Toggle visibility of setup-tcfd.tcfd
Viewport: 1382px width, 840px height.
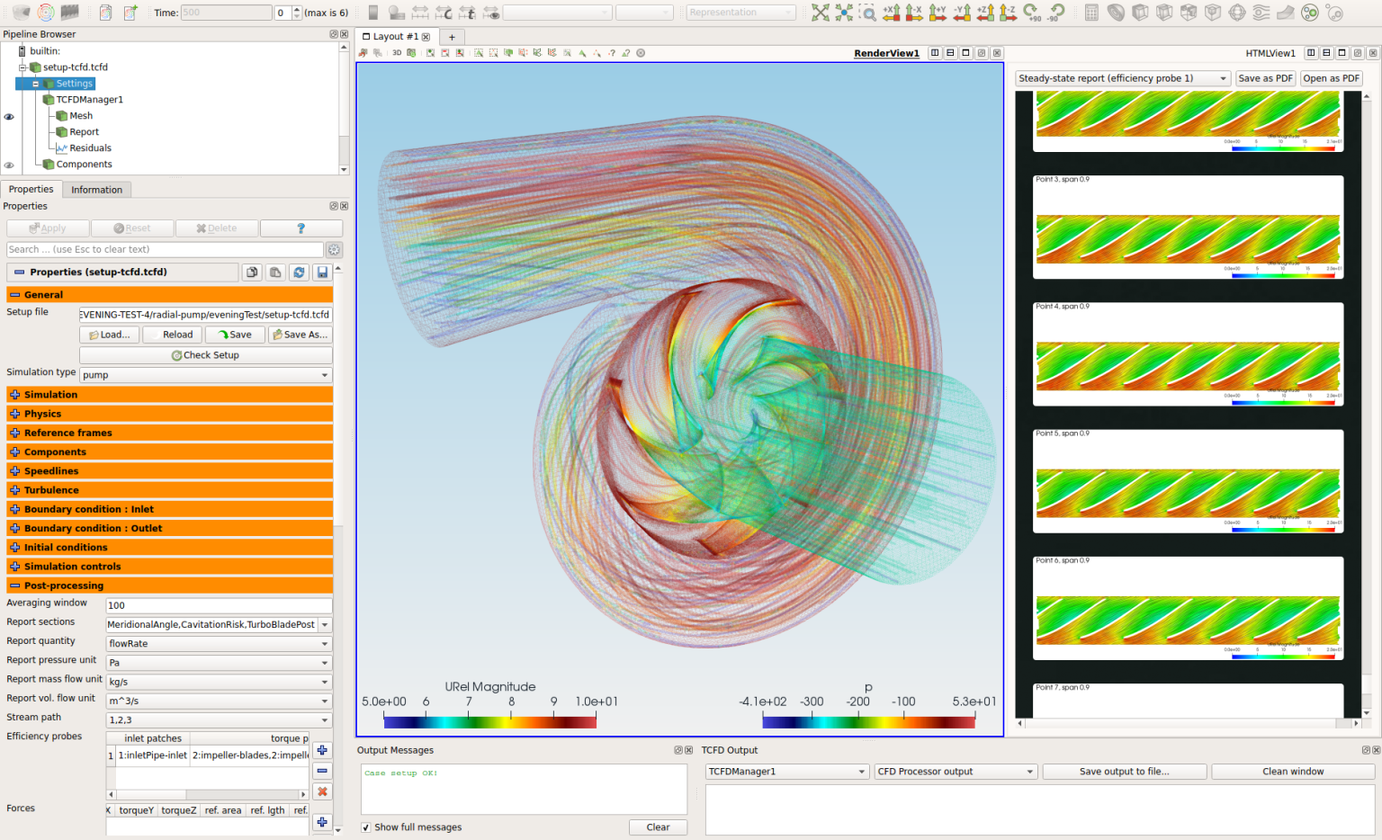9,67
